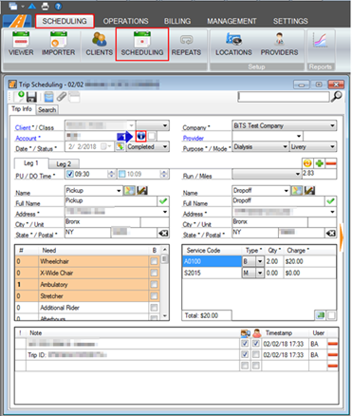This screenshot has width=352, height=416.
Task: Open Locations setup
Action: coord(233,44)
